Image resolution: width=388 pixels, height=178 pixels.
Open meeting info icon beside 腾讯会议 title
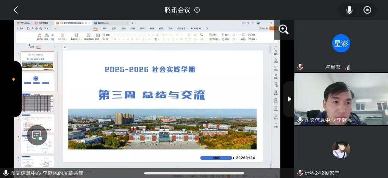coord(197,10)
